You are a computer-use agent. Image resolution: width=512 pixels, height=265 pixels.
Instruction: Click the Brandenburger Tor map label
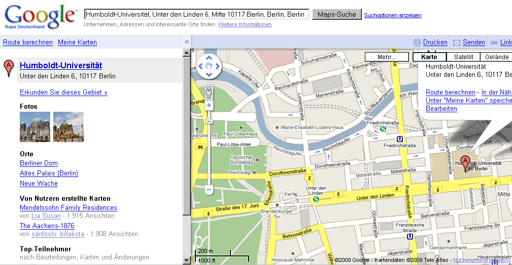(277, 214)
